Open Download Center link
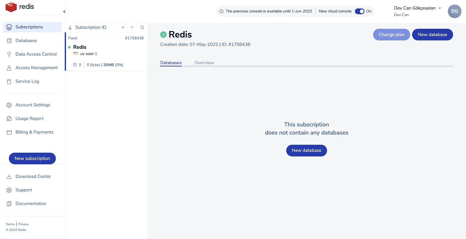 [33, 176]
